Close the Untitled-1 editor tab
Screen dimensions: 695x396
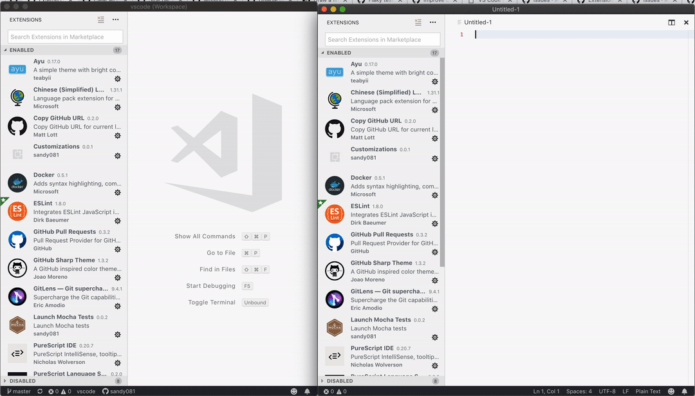click(x=686, y=22)
